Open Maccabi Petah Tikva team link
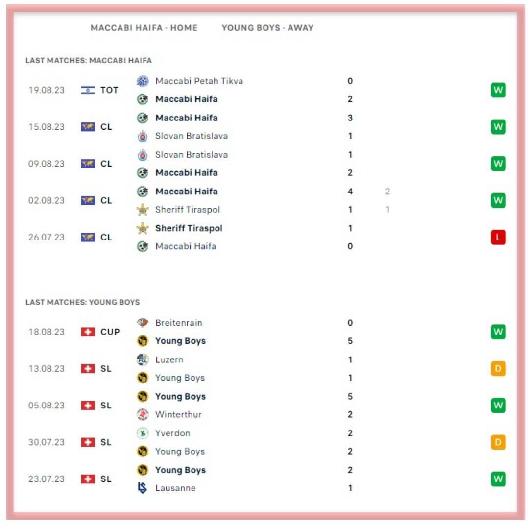This screenshot has width=529, height=527. tap(199, 81)
